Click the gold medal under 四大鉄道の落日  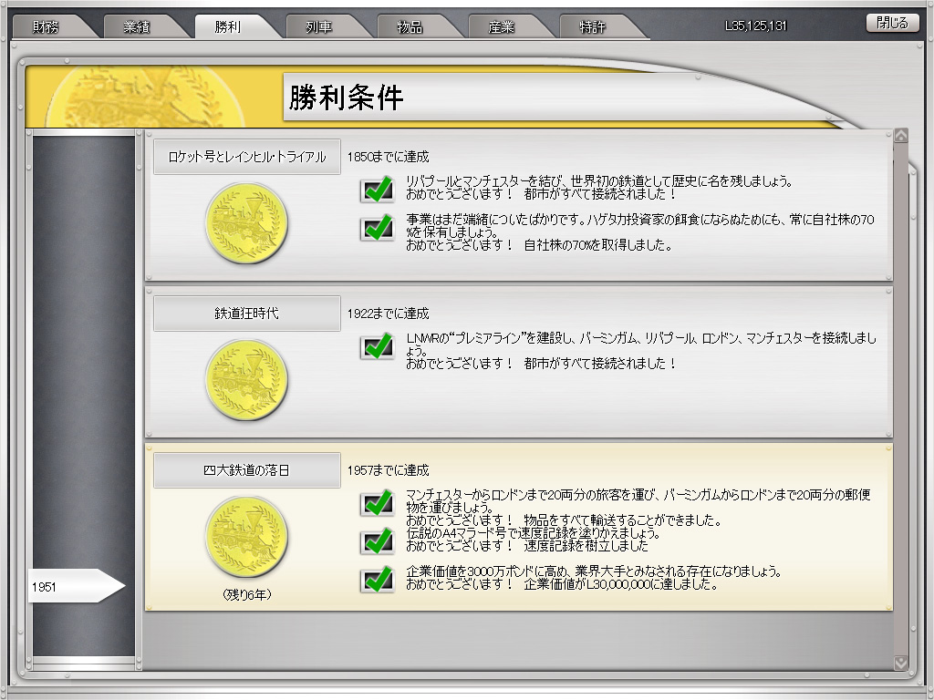pyautogui.click(x=246, y=538)
